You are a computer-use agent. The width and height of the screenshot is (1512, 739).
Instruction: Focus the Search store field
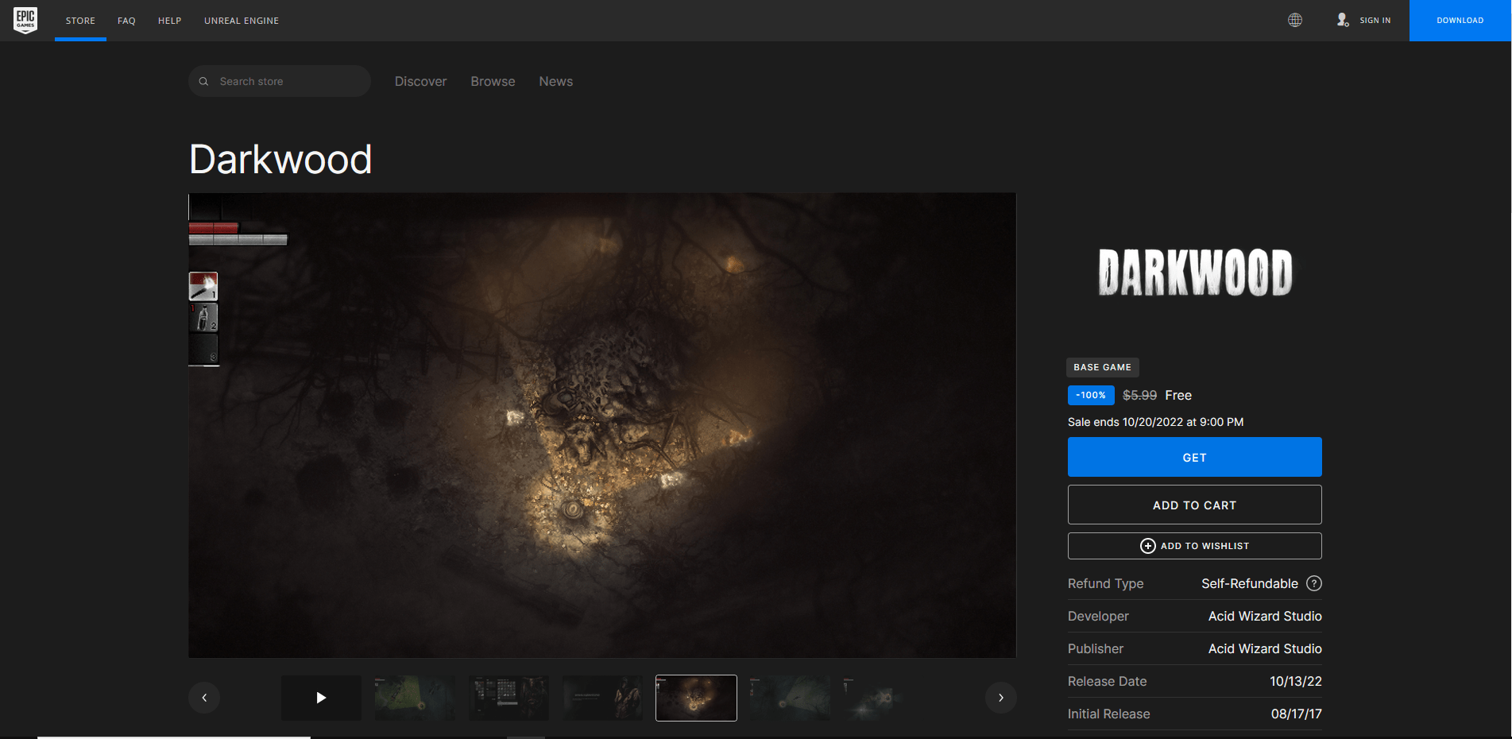(280, 81)
